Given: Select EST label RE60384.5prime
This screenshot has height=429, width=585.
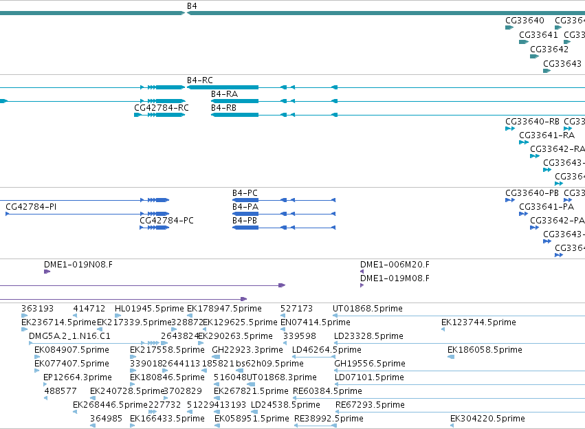Looking at the screenshot, I should [x=328, y=391].
